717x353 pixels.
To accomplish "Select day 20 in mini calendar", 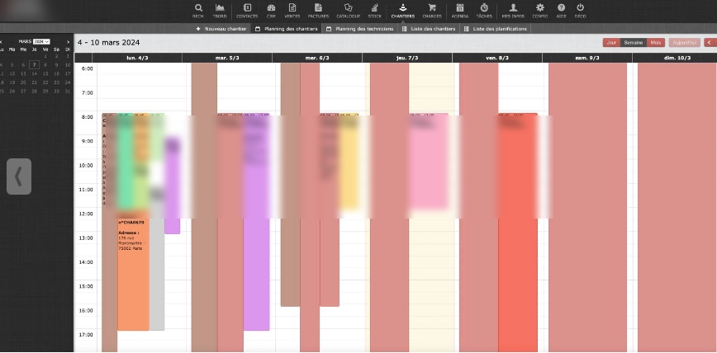I will coord(23,82).
